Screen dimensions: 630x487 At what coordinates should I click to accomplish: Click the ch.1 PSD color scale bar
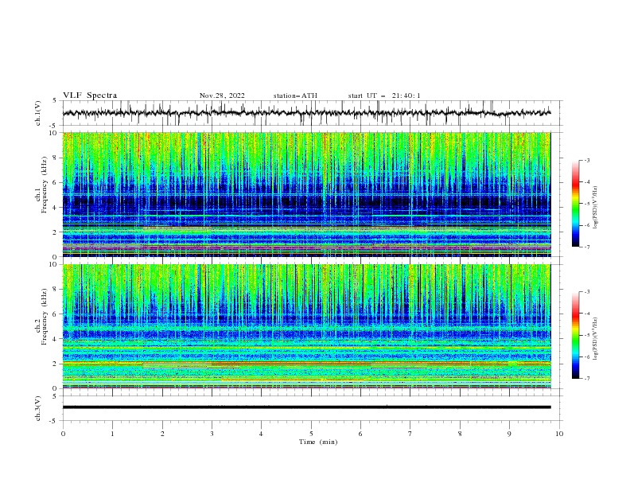pyautogui.click(x=575, y=204)
